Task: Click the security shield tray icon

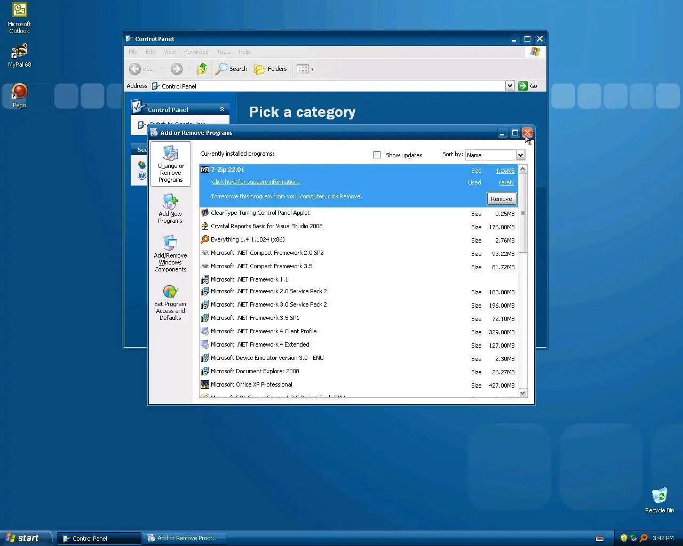Action: [x=623, y=538]
